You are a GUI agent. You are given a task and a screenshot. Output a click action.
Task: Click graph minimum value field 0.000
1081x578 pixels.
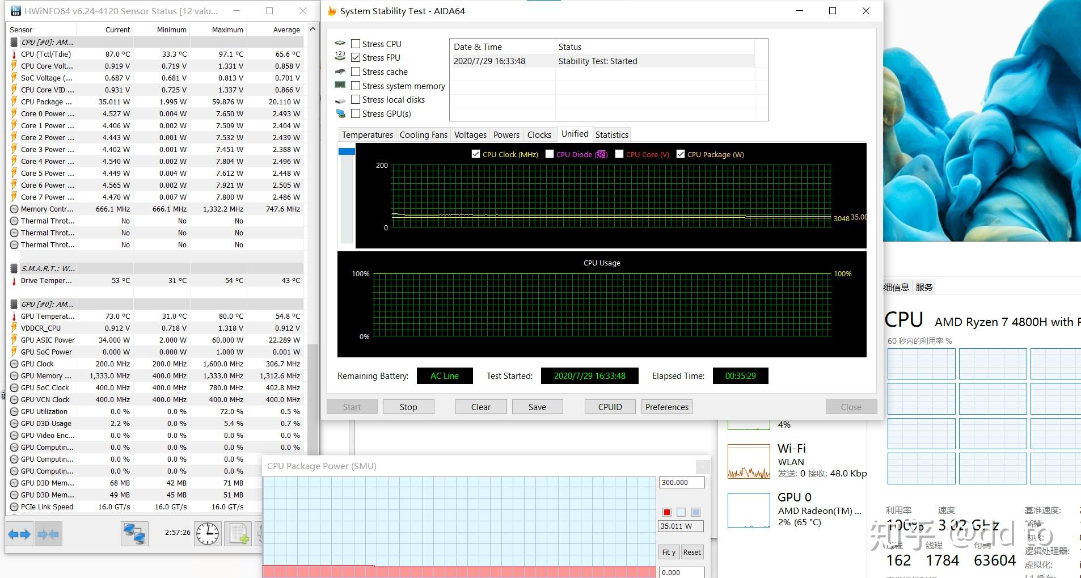pos(682,572)
